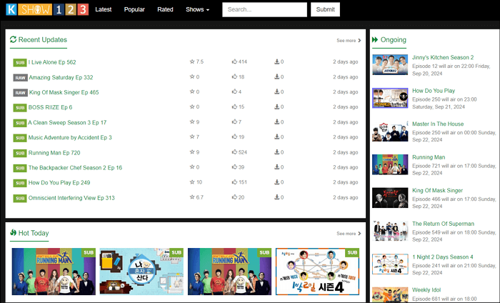The height and width of the screenshot is (303, 500).
Task: Open 1 Night 2 Days Season 4 title
Action: [x=443, y=257]
